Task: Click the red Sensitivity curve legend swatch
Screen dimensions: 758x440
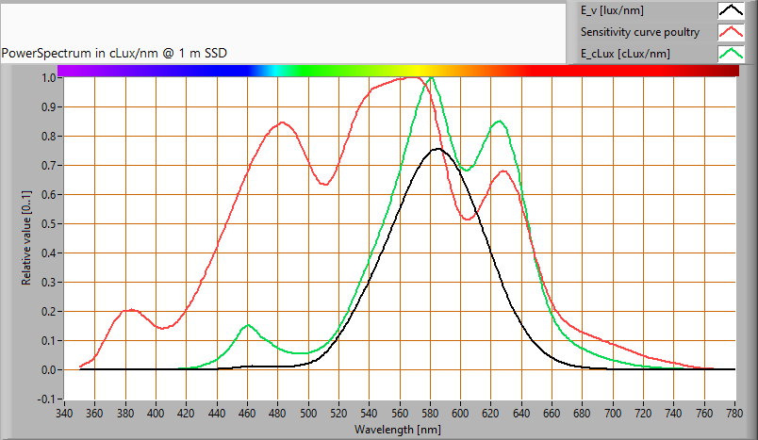Action: pyautogui.click(x=732, y=33)
